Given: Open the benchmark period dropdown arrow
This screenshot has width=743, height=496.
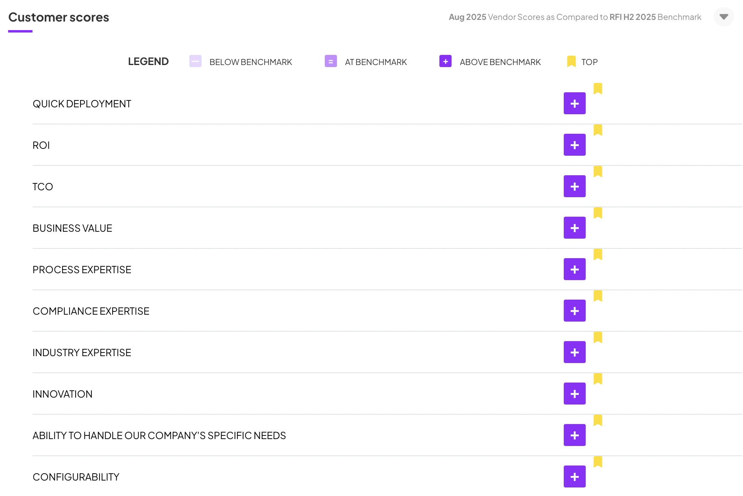Looking at the screenshot, I should click(723, 17).
